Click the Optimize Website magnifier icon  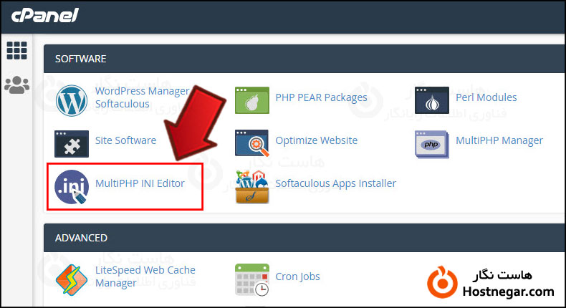(x=251, y=143)
